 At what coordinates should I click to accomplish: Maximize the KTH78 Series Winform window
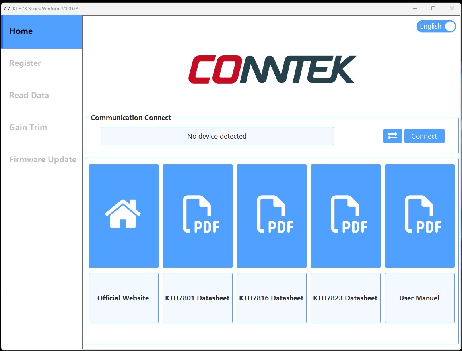coord(433,8)
